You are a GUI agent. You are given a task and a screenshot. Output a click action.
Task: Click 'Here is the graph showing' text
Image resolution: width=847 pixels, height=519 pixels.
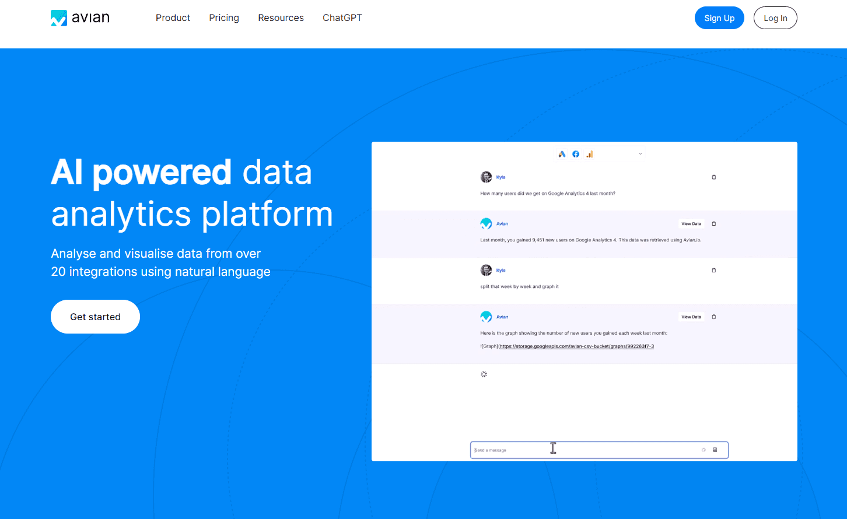pyautogui.click(x=573, y=333)
